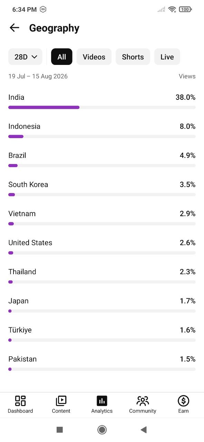204x442 pixels.
Task: Tap the Android back triangle button
Action: pos(144,430)
